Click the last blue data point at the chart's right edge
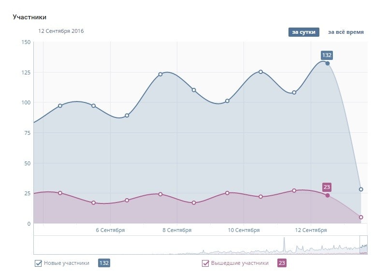Screen dimensions: 374x275 (x=361, y=189)
